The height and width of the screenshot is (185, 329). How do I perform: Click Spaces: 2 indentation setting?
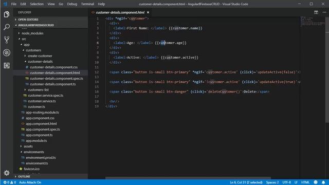pos(272,182)
